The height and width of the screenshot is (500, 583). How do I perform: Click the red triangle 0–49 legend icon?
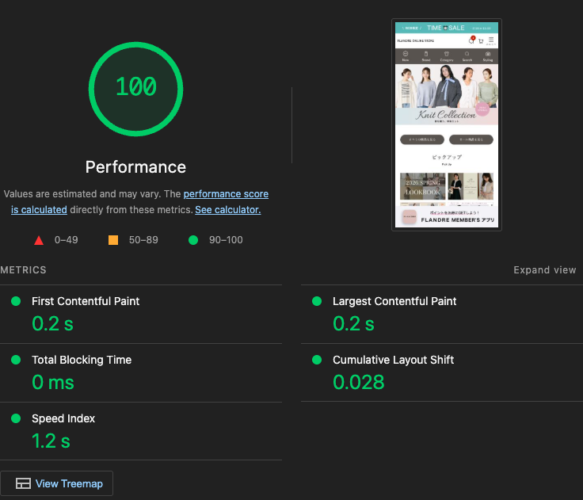pyautogui.click(x=39, y=240)
